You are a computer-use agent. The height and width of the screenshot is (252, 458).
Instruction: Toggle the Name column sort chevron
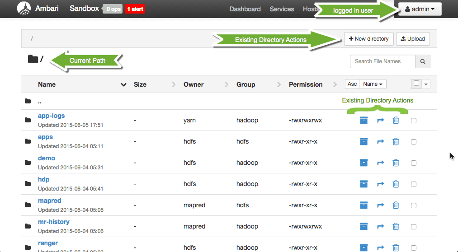(x=123, y=84)
